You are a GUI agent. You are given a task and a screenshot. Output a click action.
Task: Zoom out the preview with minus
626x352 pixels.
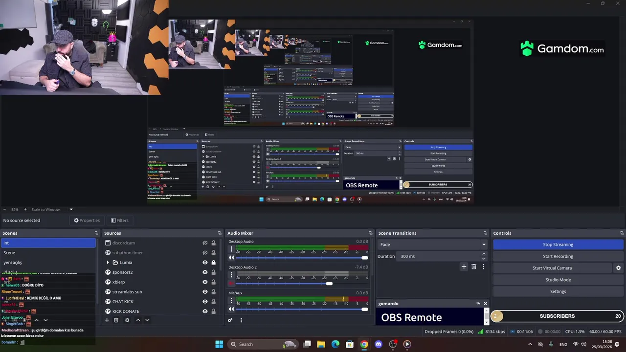click(4, 209)
